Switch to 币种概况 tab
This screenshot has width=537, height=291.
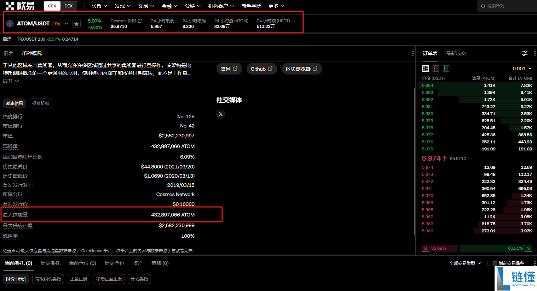pyautogui.click(x=32, y=53)
